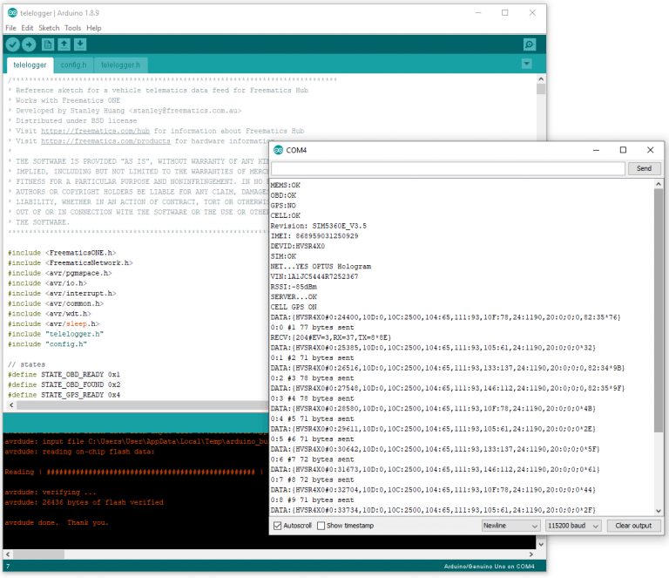
Task: Click the serial message input field
Action: tap(448, 168)
